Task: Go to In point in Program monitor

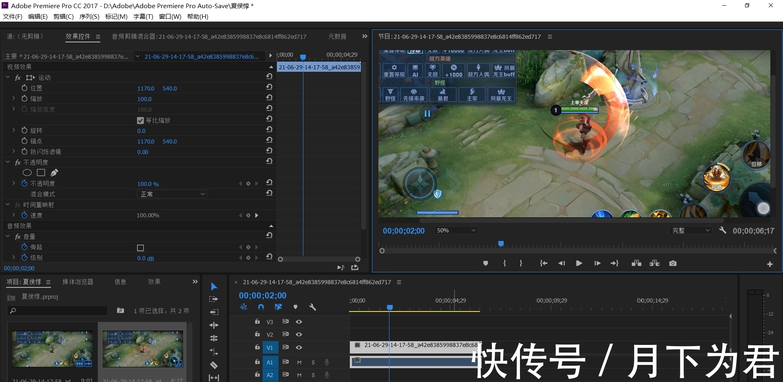Action: 544,263
